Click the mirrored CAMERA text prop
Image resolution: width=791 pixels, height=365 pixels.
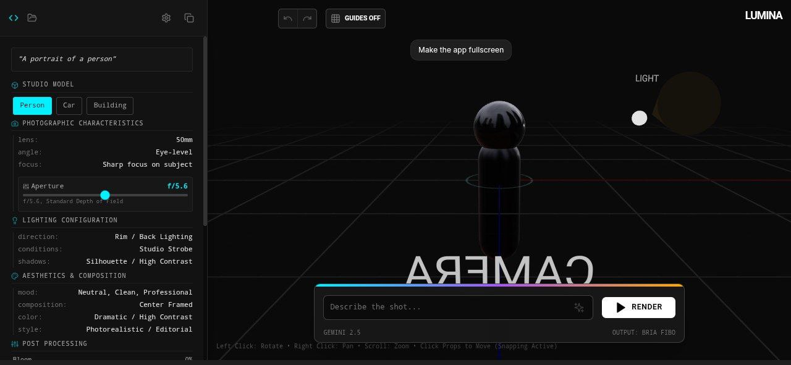(499, 269)
